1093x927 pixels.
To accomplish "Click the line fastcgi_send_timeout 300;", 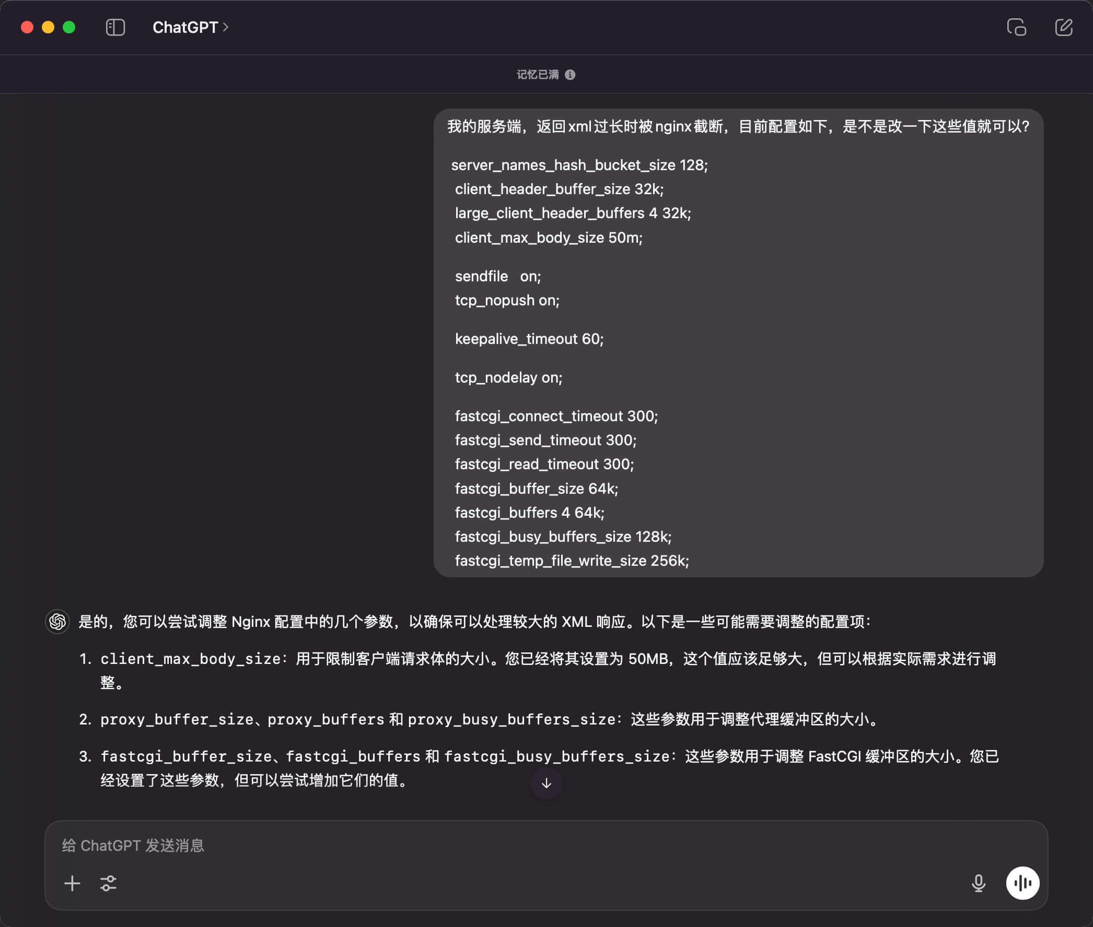I will 545,441.
